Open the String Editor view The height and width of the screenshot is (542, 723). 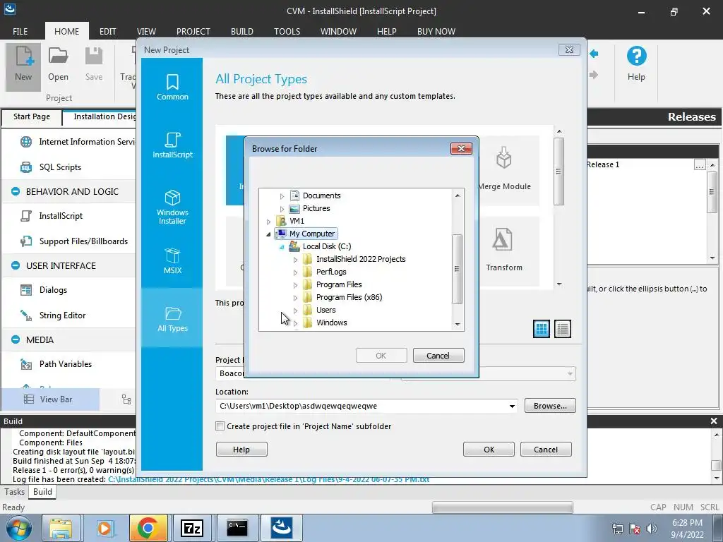(53, 315)
